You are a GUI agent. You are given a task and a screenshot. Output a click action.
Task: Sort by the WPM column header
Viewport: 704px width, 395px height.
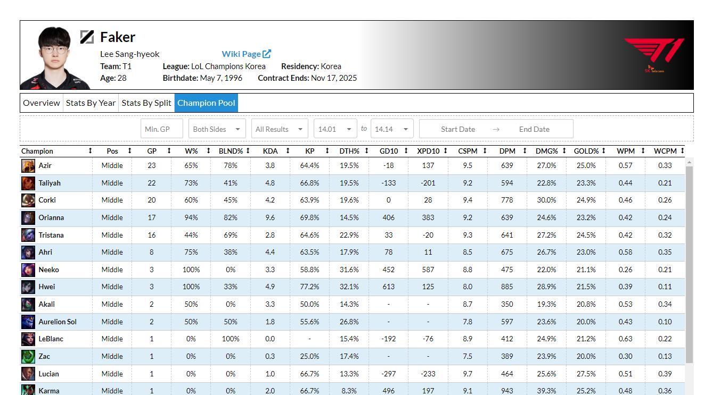pos(626,151)
